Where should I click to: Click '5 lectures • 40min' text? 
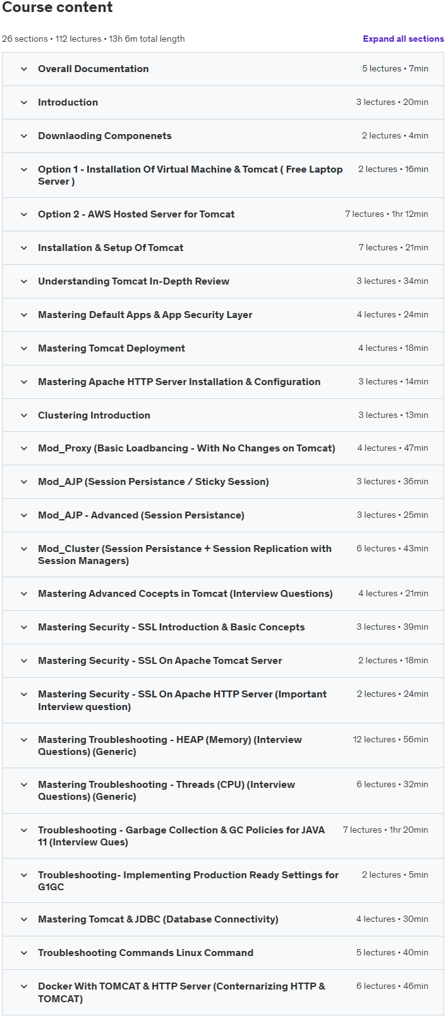point(392,952)
